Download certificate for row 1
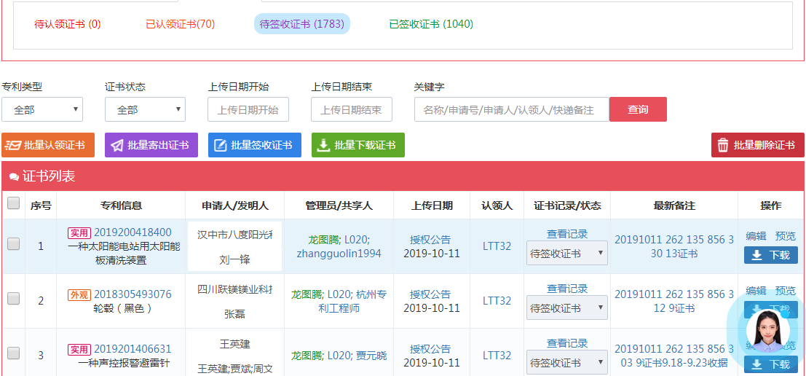 click(x=770, y=255)
